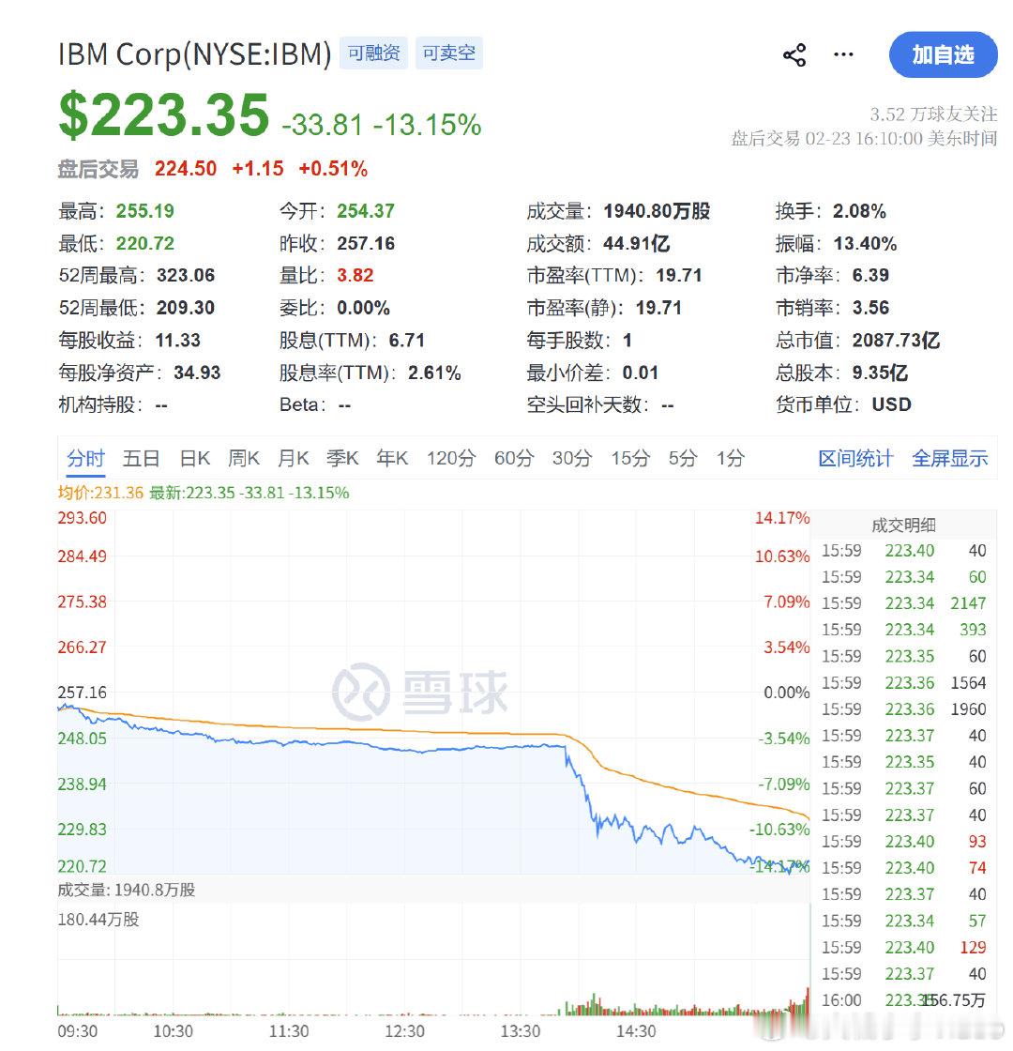
Task: Select the 15分 interval tab
Action: [x=631, y=459]
